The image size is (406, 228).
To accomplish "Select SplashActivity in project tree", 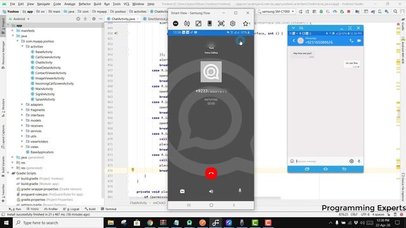I will pos(45,99).
